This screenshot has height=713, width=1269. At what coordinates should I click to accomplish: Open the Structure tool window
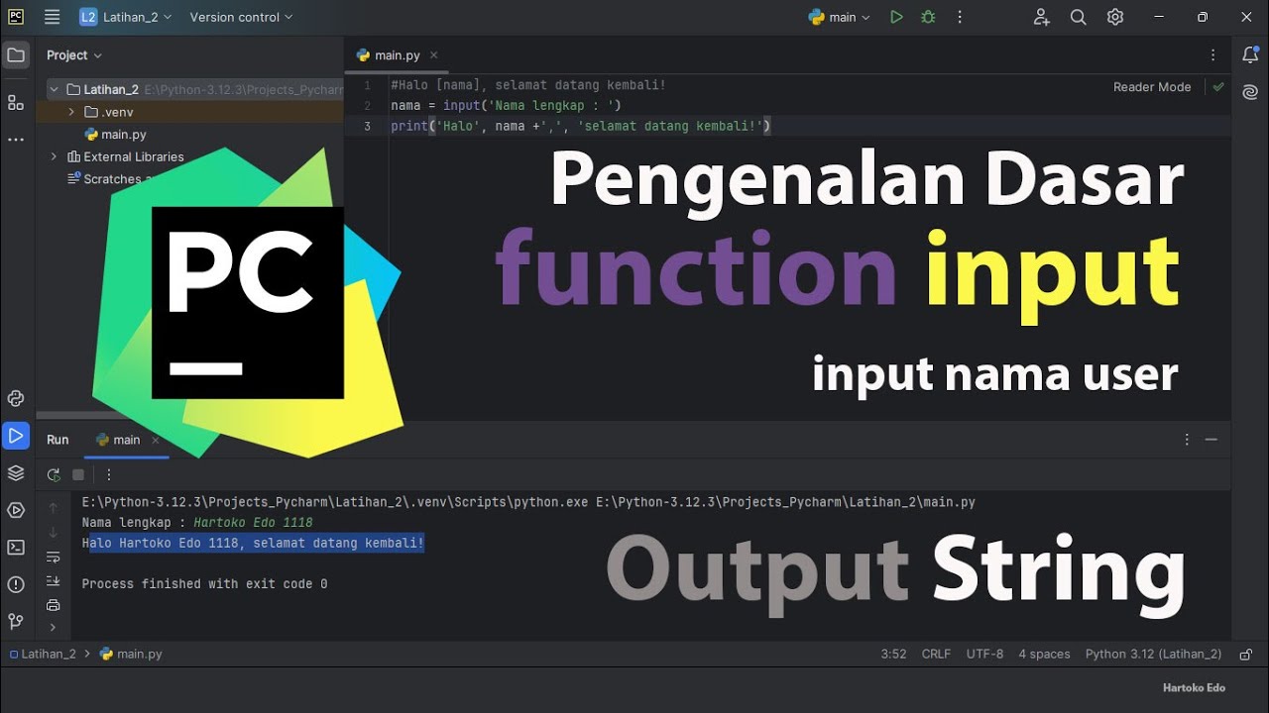[x=16, y=102]
